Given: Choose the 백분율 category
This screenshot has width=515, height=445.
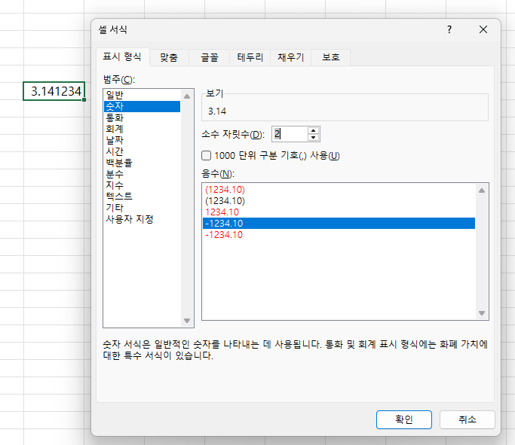Looking at the screenshot, I should point(143,163).
